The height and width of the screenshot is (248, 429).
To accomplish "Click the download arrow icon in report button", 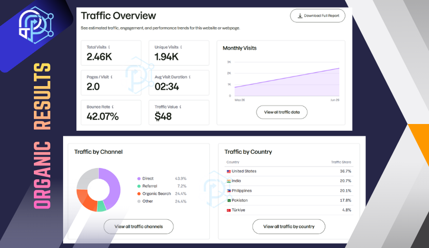I will pyautogui.click(x=300, y=15).
